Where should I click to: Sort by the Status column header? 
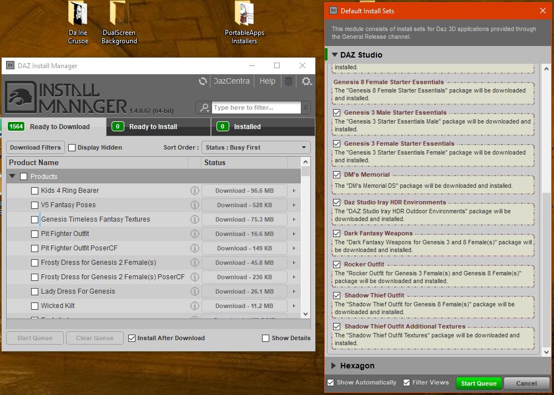click(x=244, y=162)
